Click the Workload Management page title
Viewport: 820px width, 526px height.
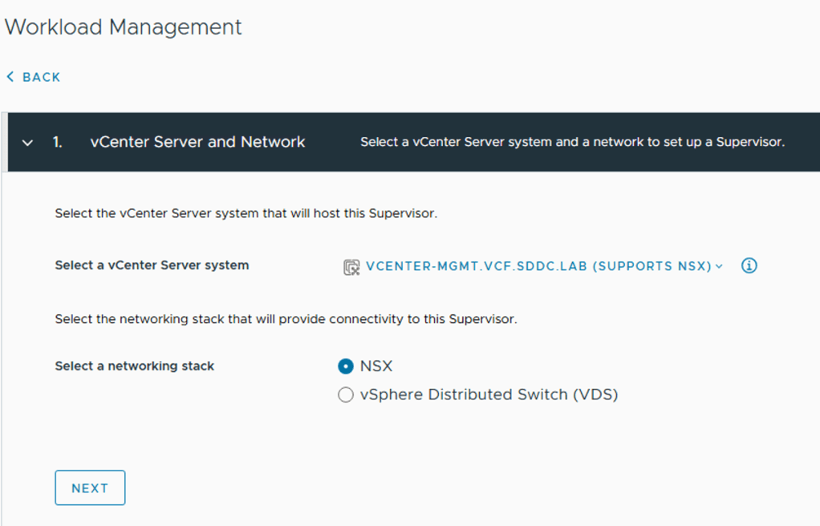(124, 26)
